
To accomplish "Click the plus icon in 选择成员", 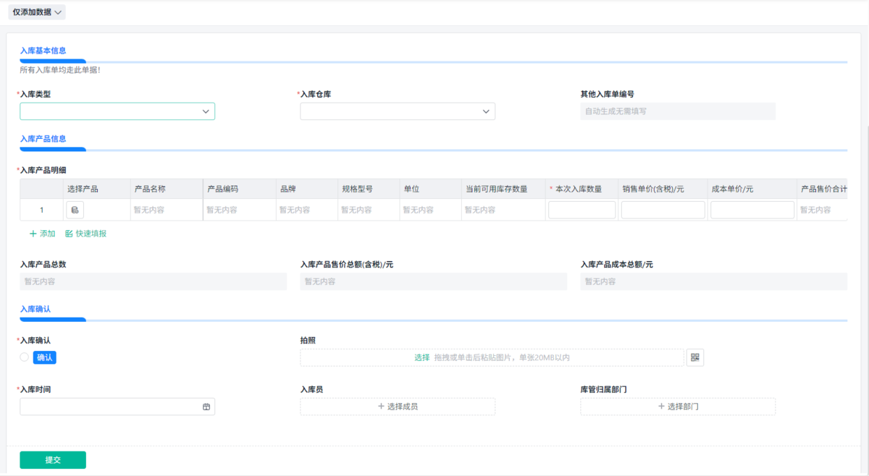I will click(381, 407).
